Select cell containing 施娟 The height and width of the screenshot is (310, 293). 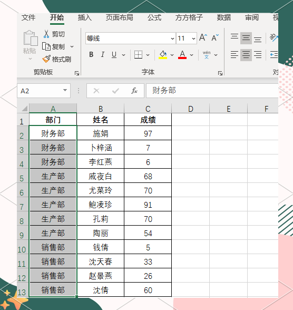tap(101, 133)
